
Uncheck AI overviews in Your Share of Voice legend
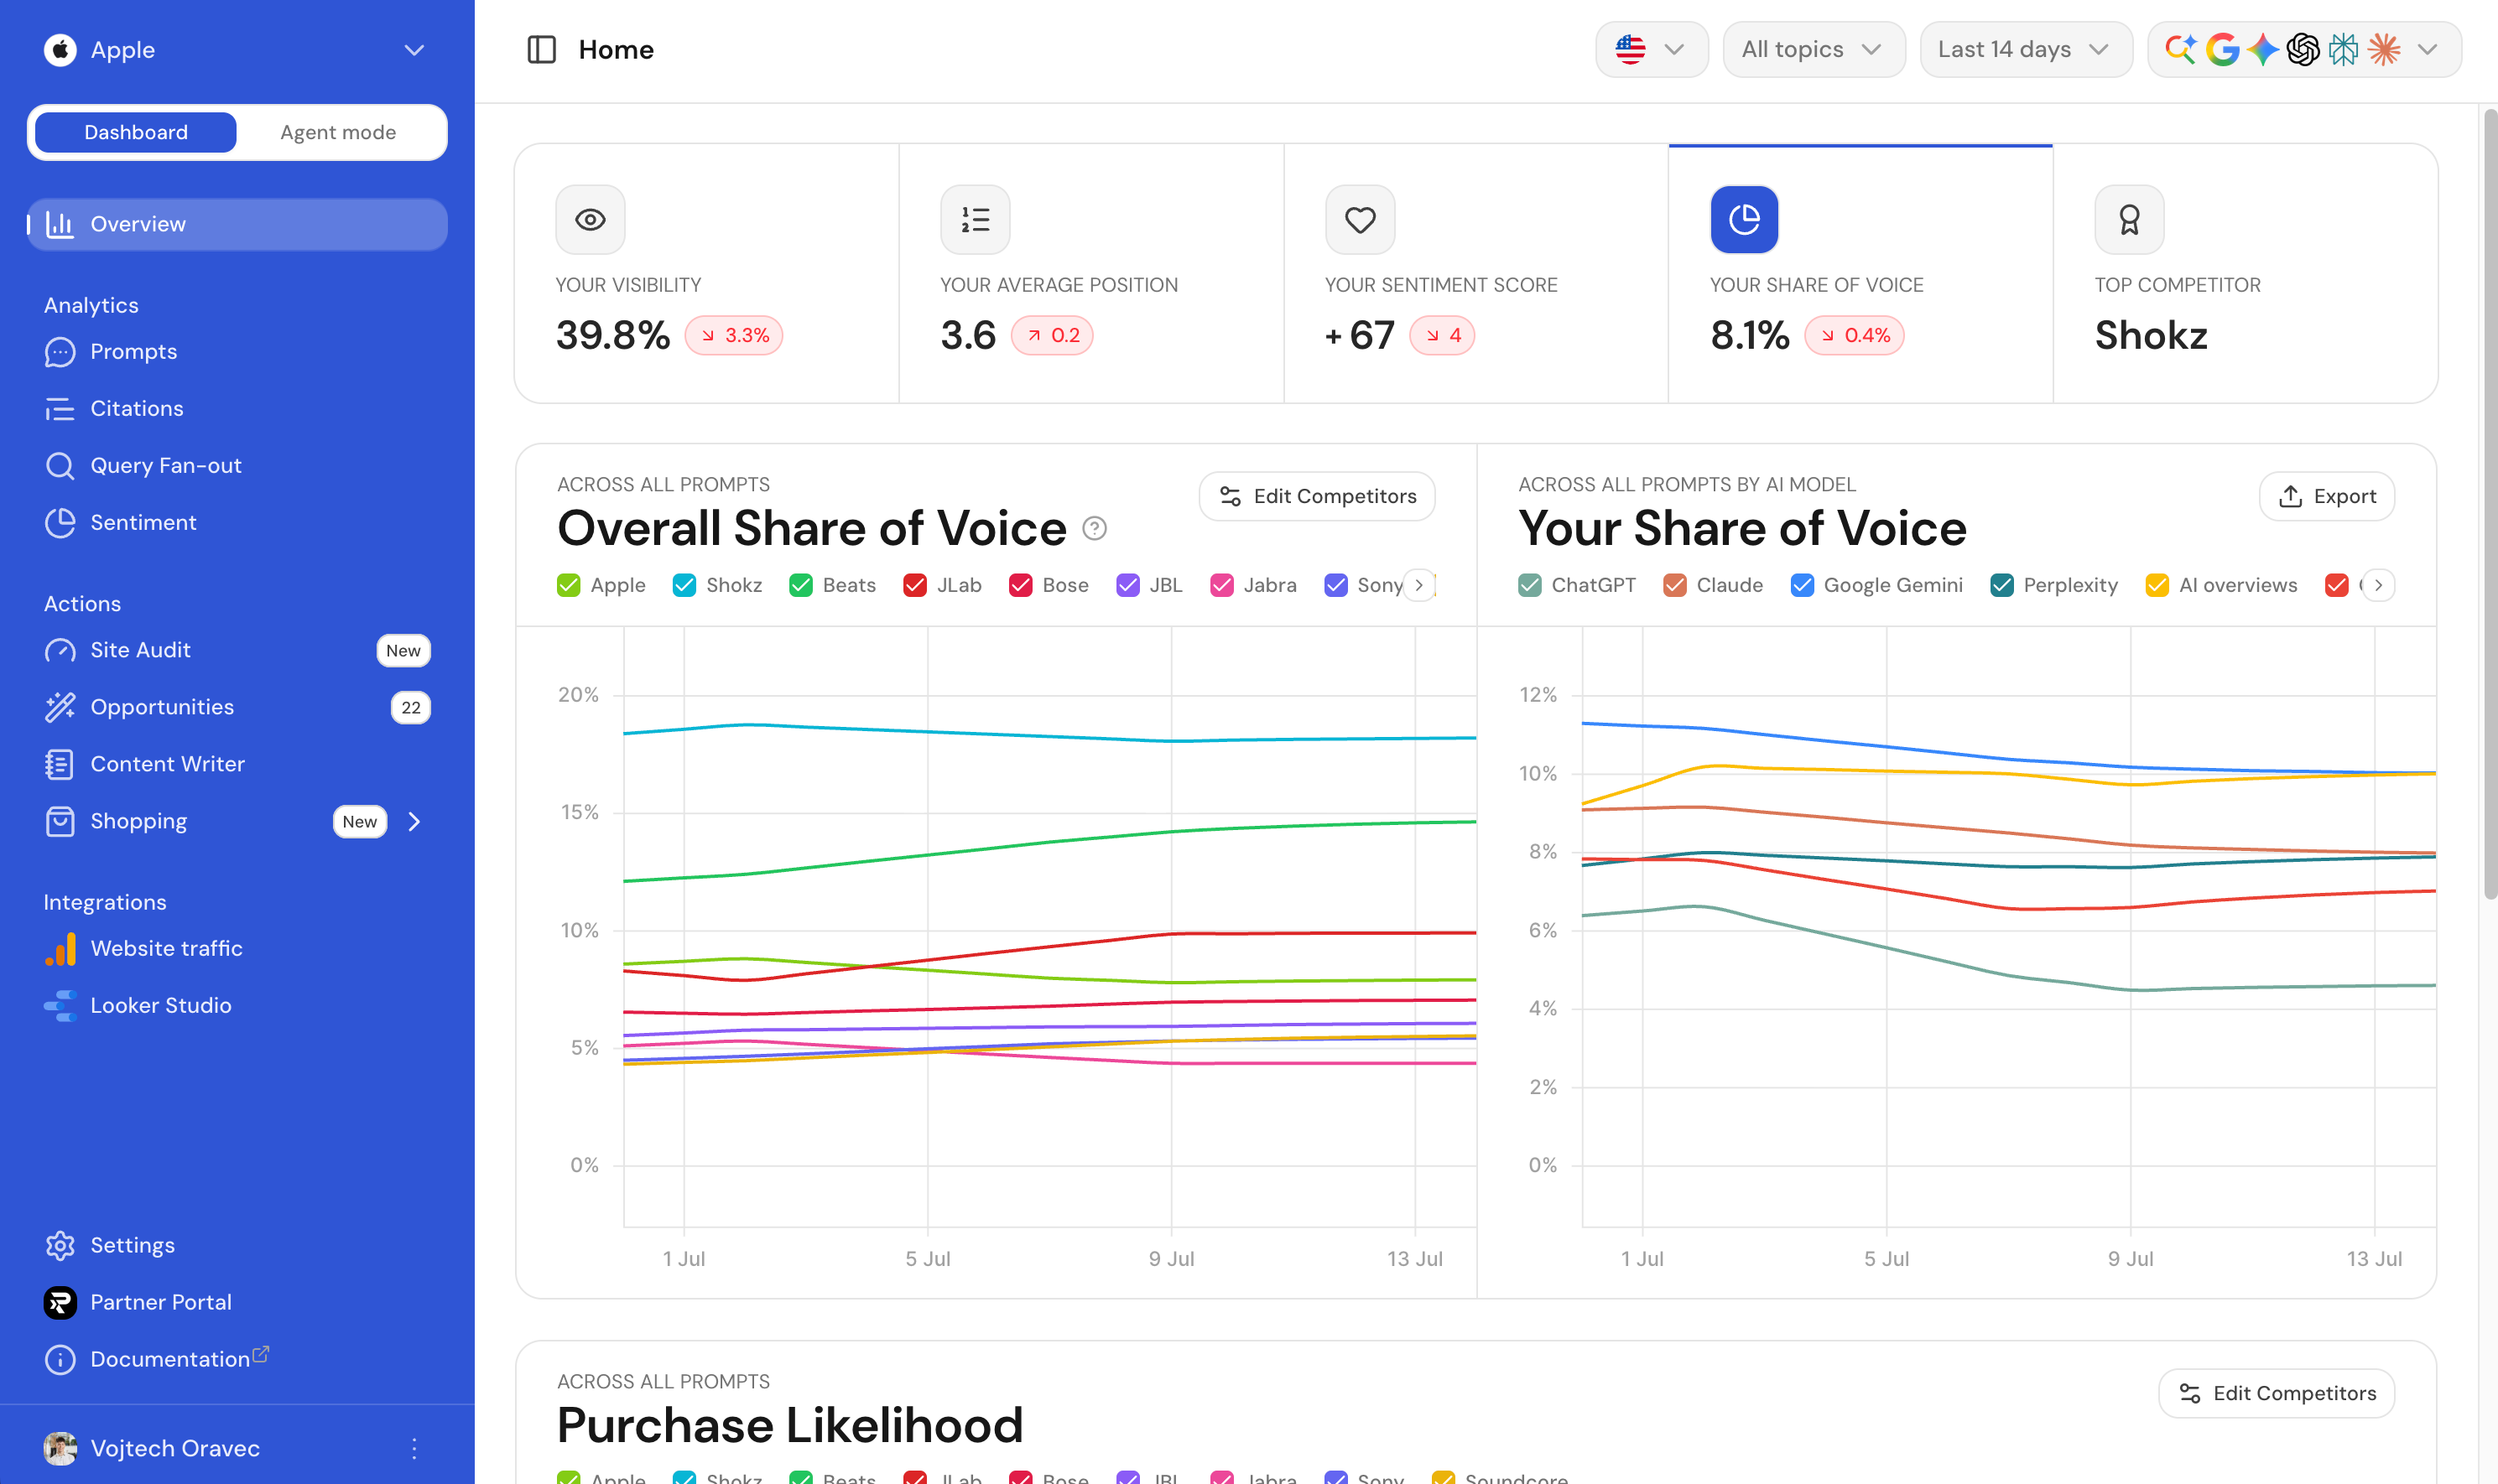tap(2157, 585)
